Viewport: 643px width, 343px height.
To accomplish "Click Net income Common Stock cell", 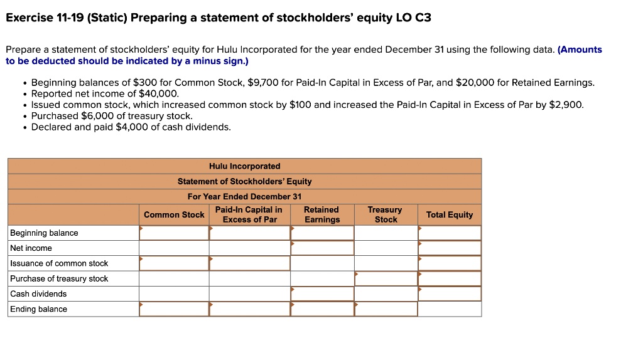I will (x=174, y=248).
